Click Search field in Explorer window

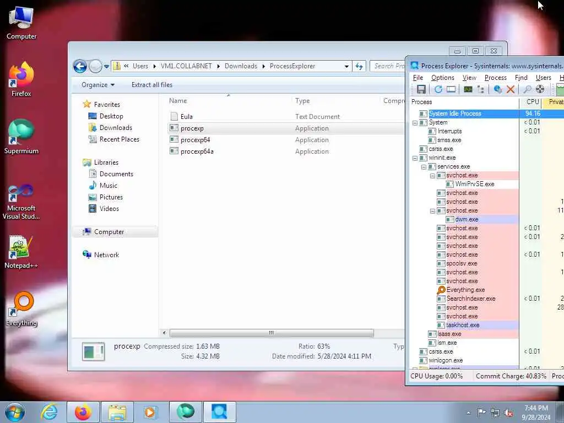(388, 66)
